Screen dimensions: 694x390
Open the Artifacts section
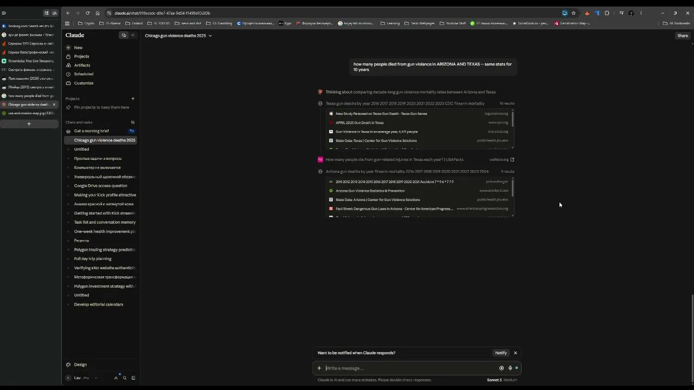[x=82, y=65]
